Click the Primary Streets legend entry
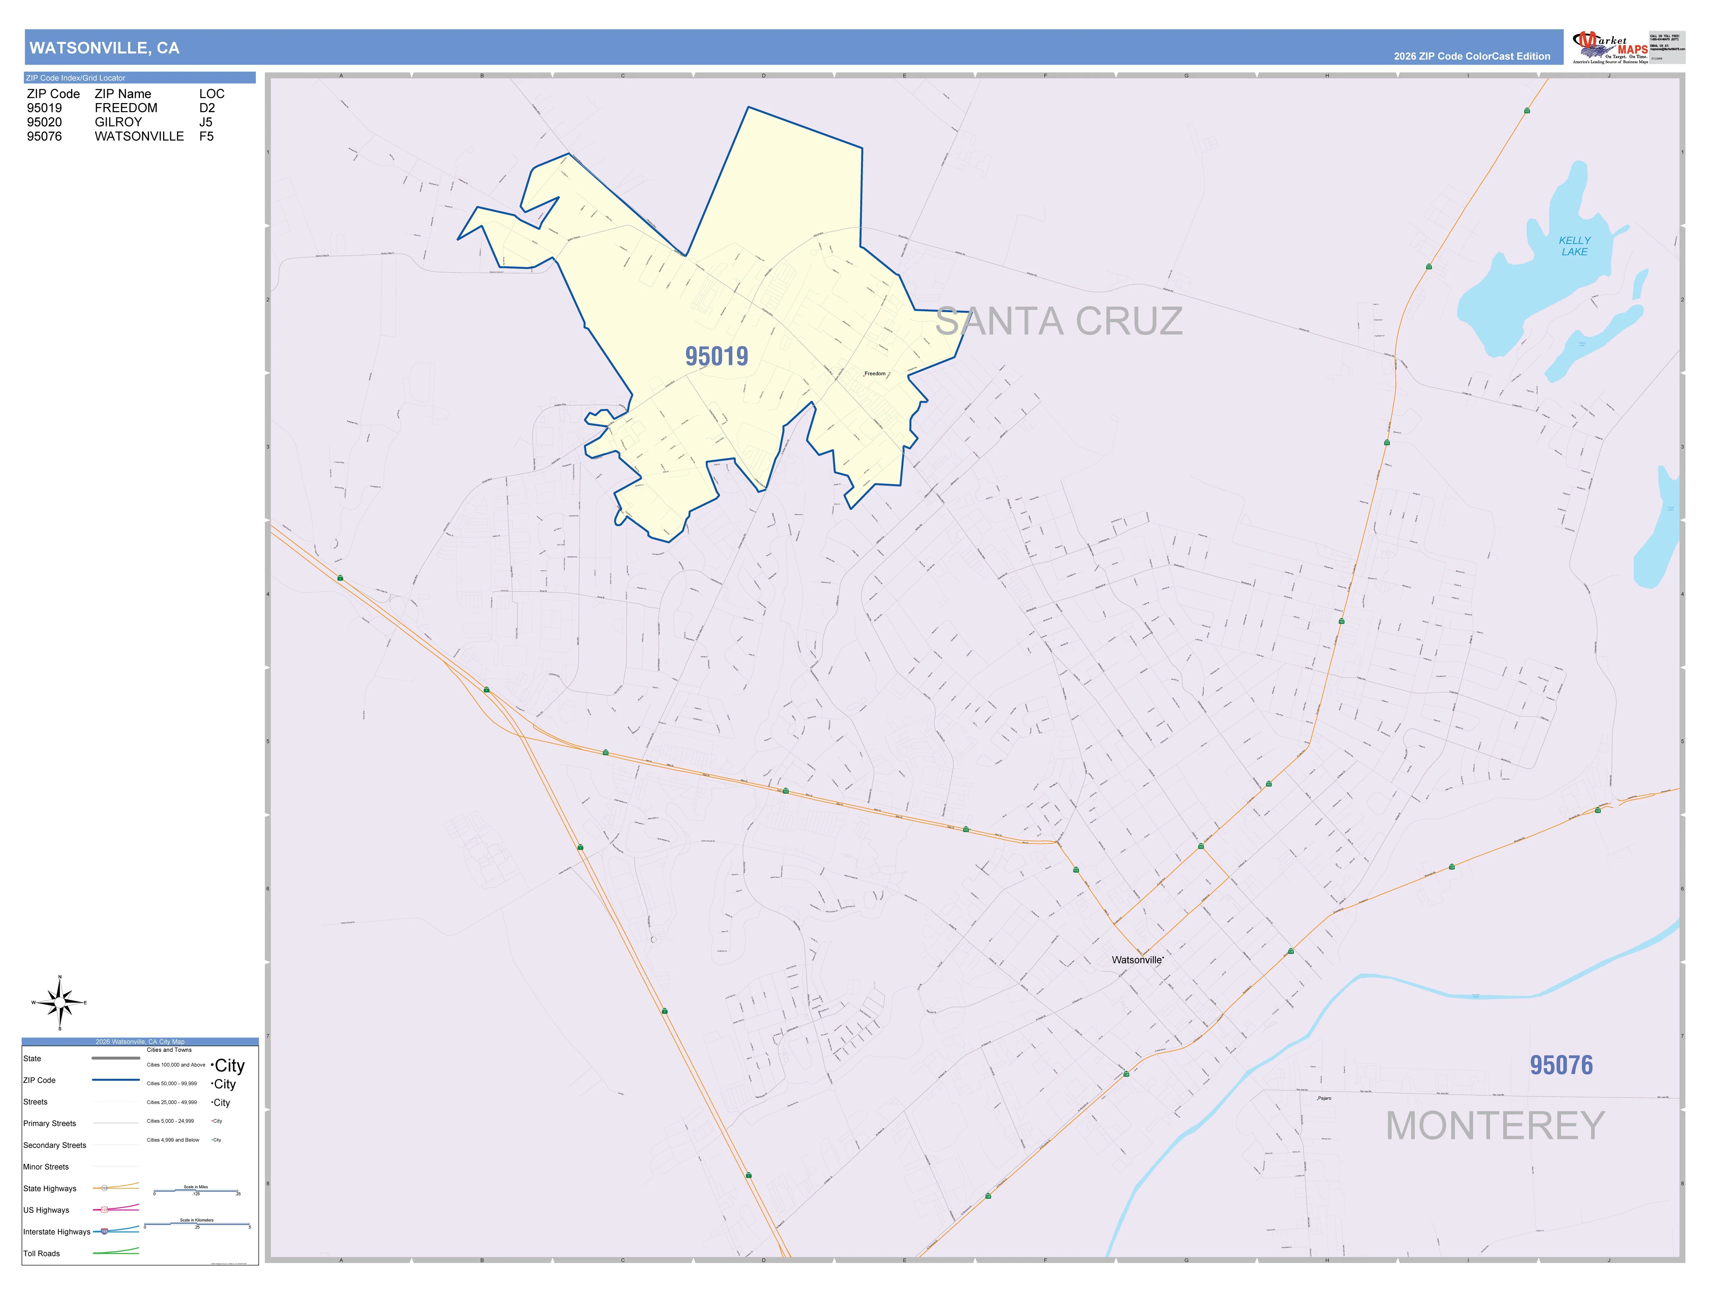This screenshot has height=1290, width=1711. 50,1124
